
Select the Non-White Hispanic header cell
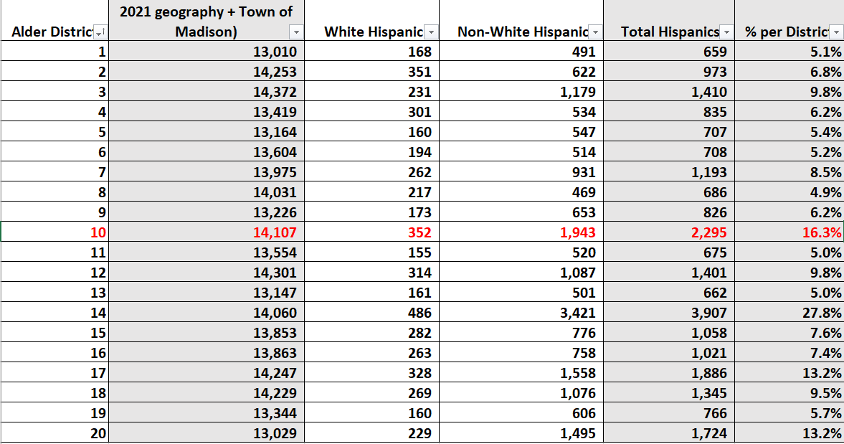coord(521,21)
